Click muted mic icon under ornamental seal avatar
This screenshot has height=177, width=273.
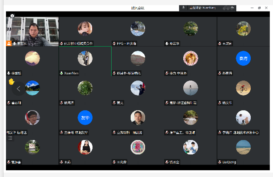click(114, 162)
